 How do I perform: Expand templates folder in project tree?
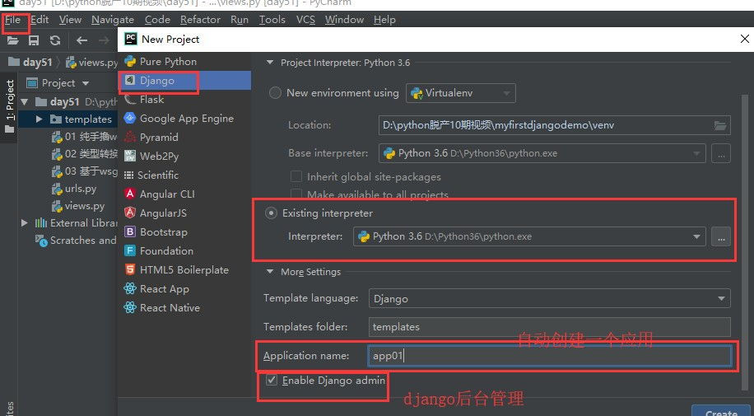click(x=39, y=119)
